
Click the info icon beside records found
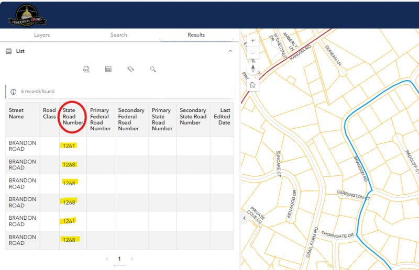14,92
